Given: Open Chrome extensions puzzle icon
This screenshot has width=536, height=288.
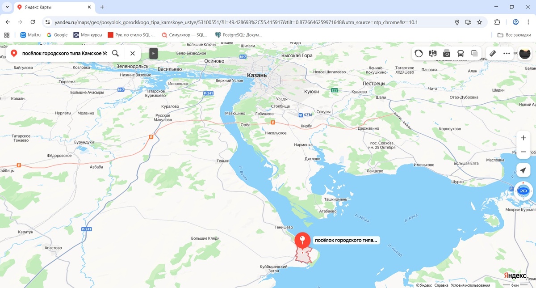Looking at the screenshot, I should (497, 22).
